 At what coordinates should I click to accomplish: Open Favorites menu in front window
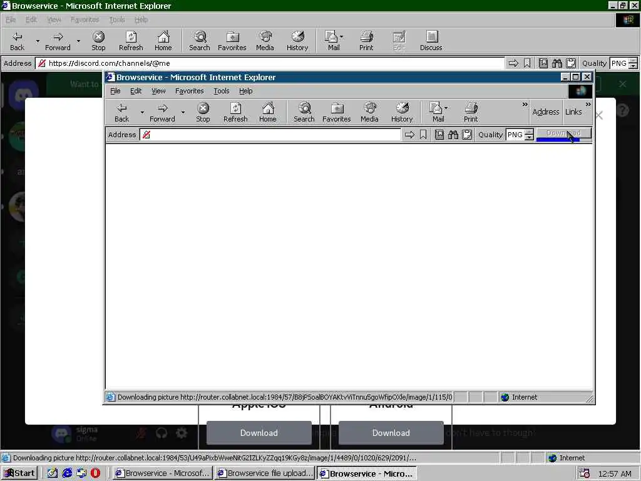[189, 91]
